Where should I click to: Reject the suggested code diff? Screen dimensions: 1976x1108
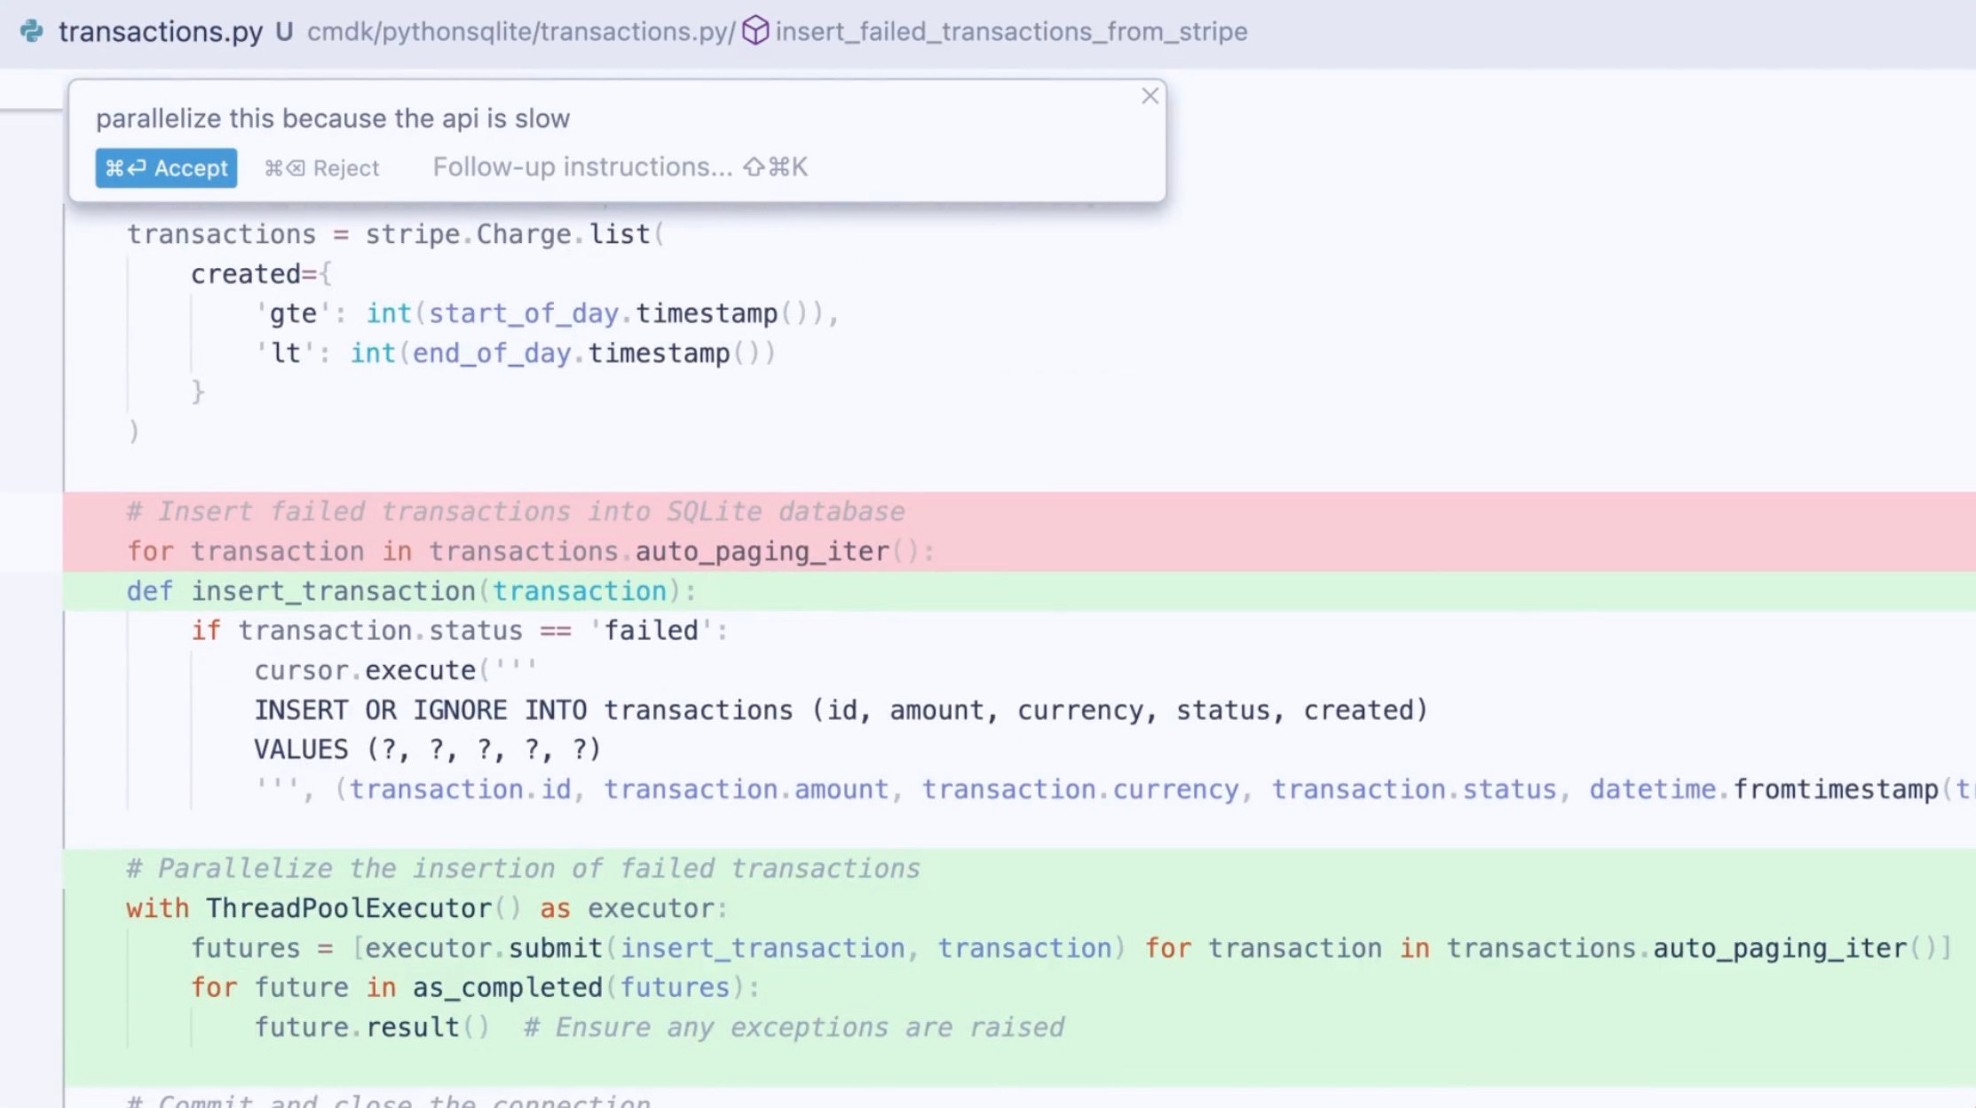(322, 168)
